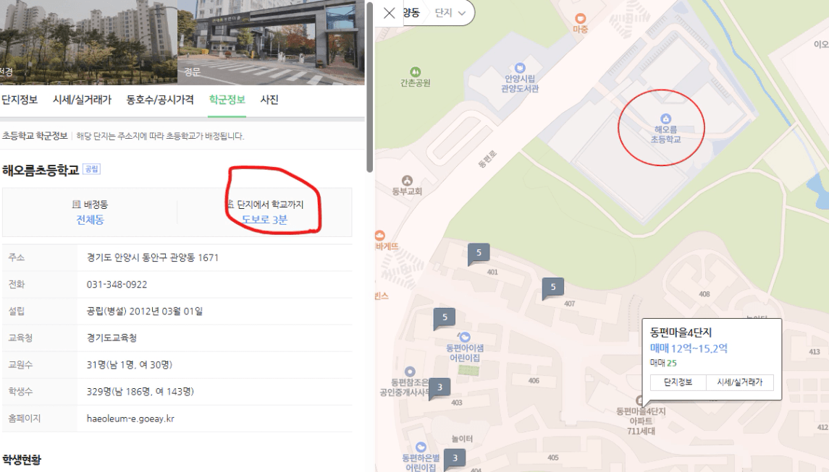The image size is (829, 472).
Task: Click the 해오름초등학교 school map icon
Action: click(665, 119)
